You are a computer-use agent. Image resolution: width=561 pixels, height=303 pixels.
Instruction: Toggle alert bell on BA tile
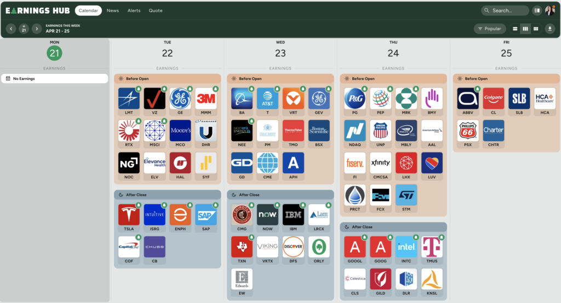pos(251,89)
